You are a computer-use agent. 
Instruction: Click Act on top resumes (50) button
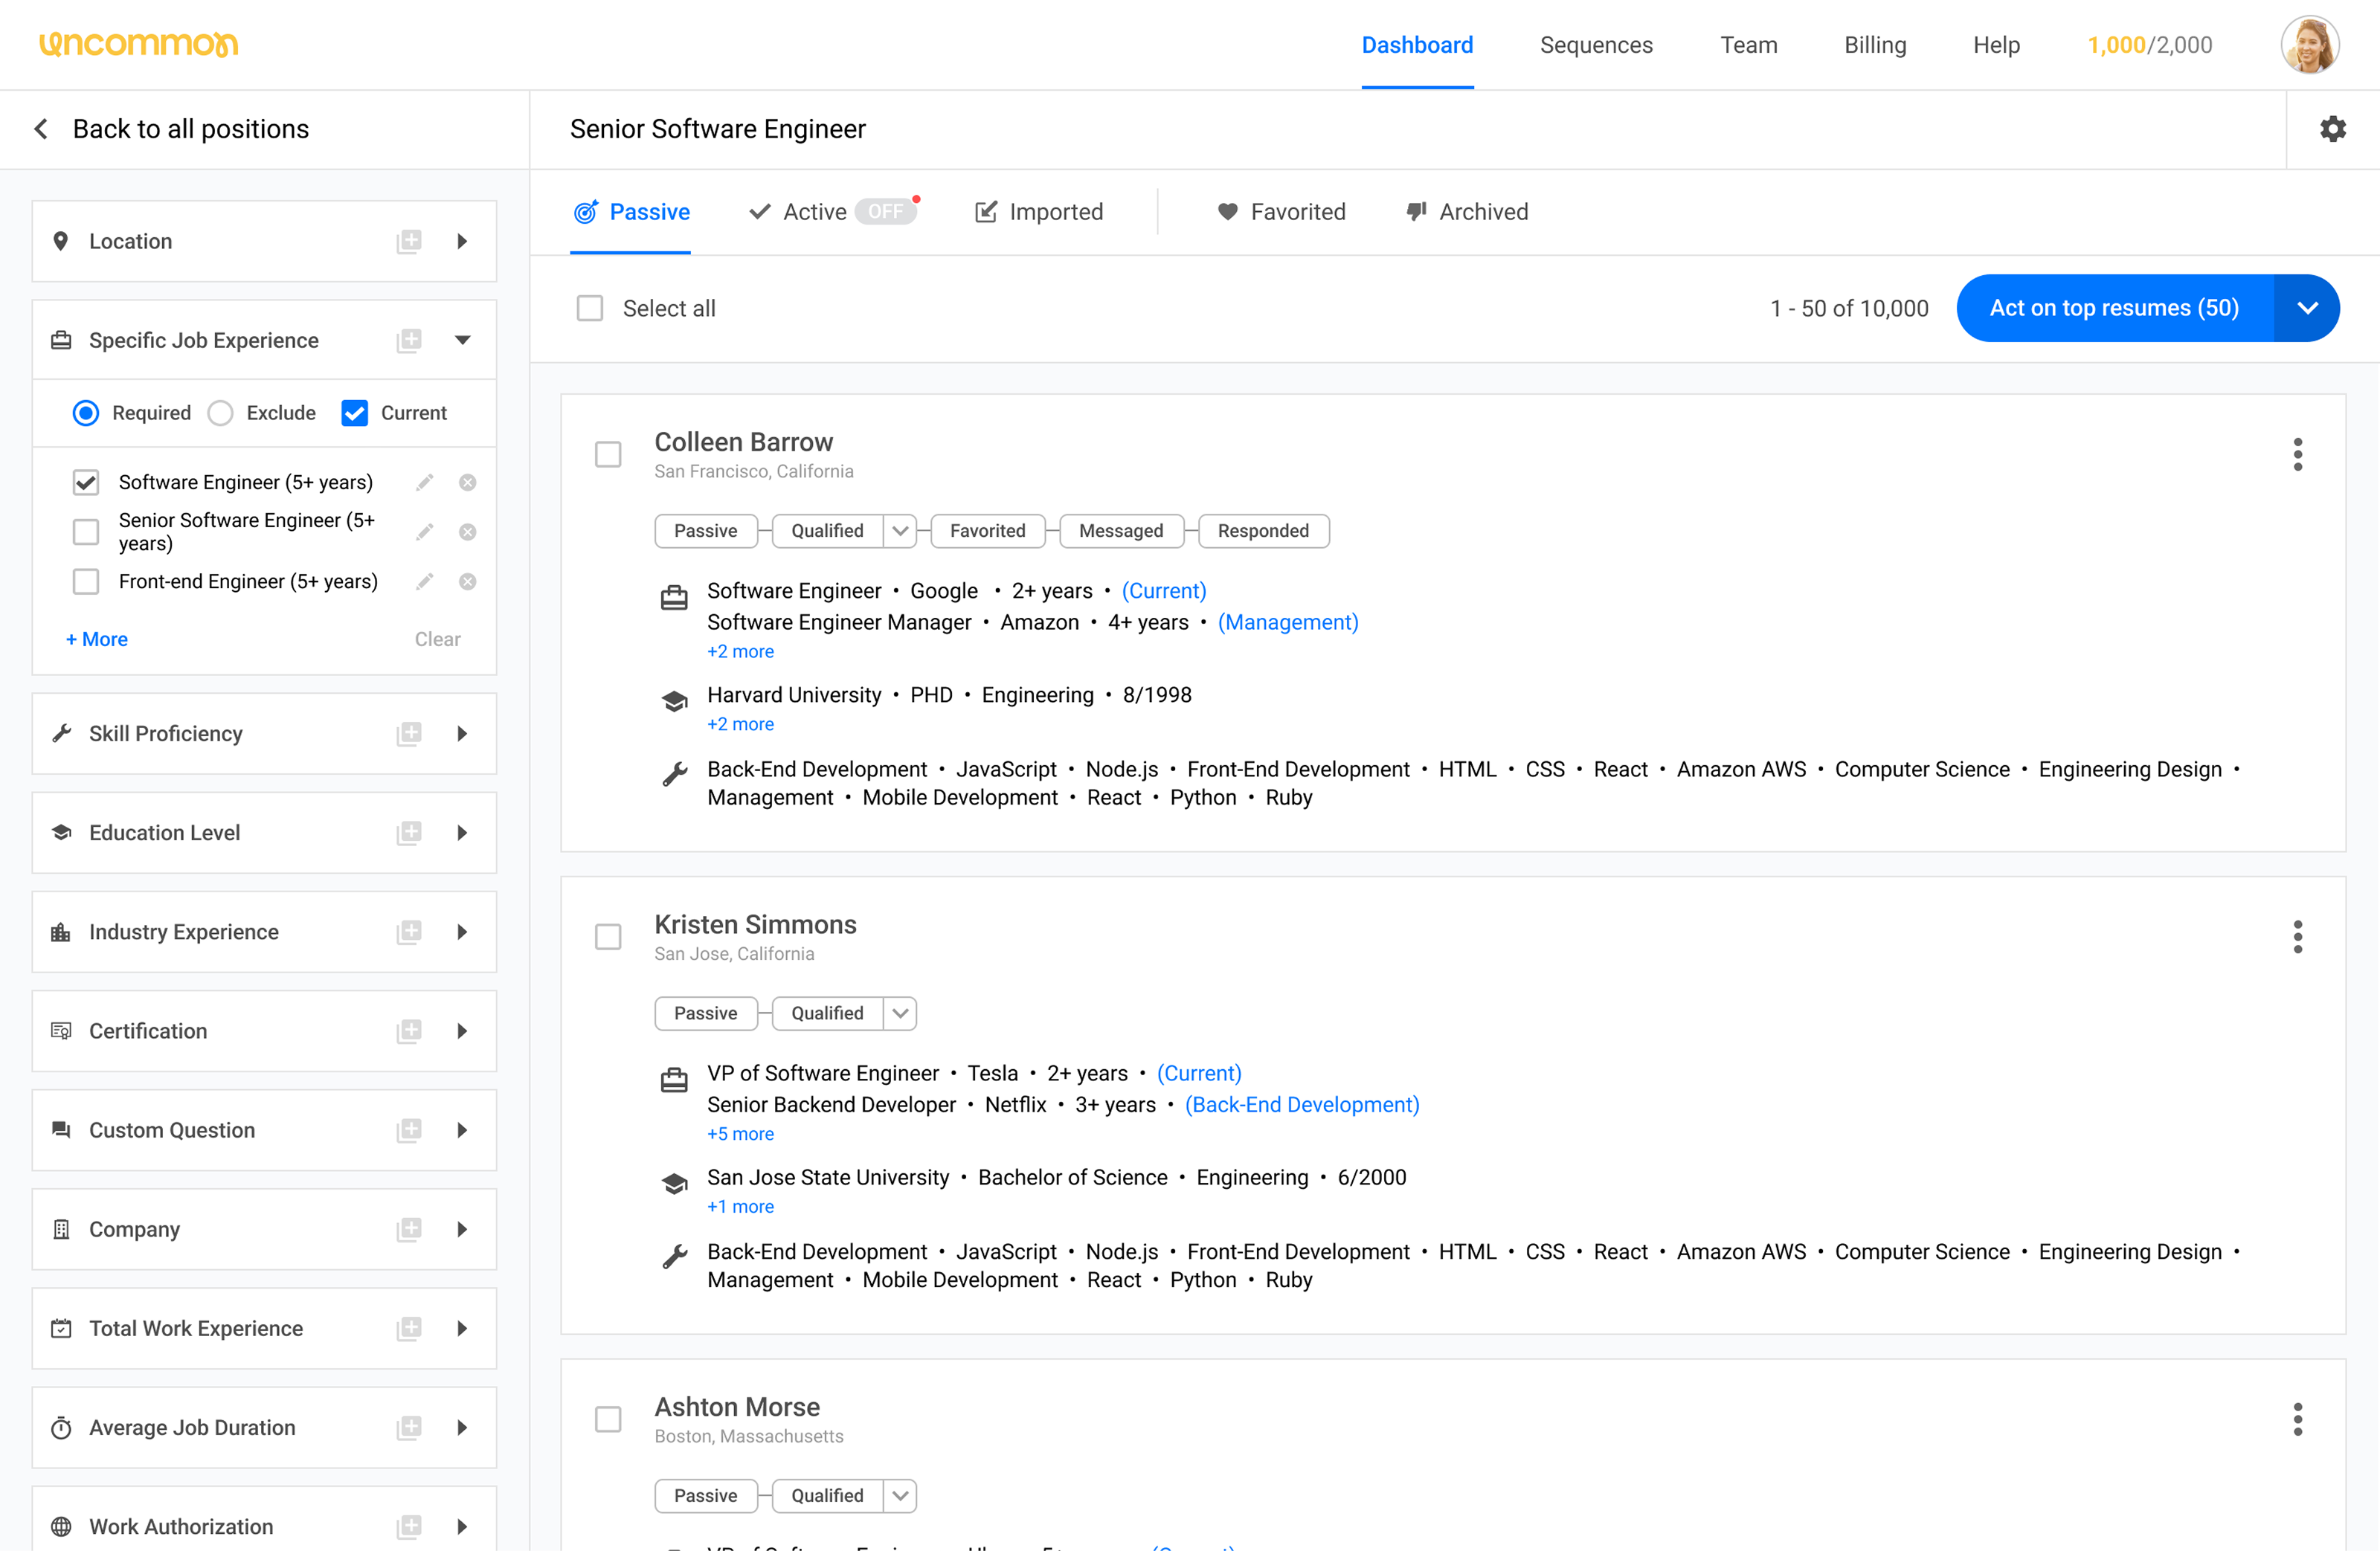pyautogui.click(x=2113, y=308)
